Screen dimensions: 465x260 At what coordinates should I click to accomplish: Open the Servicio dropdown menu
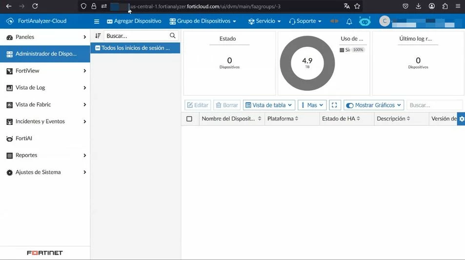tap(264, 21)
